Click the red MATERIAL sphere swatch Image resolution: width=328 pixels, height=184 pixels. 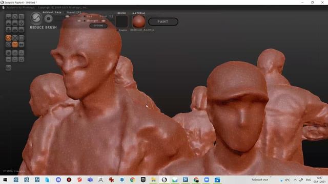pyautogui.click(x=139, y=21)
